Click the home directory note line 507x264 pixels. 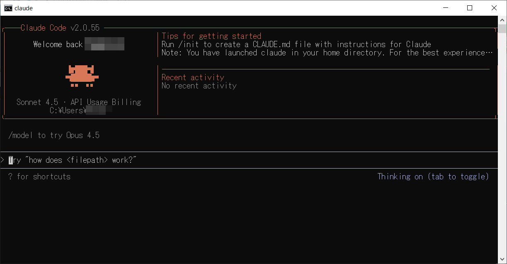click(x=327, y=52)
